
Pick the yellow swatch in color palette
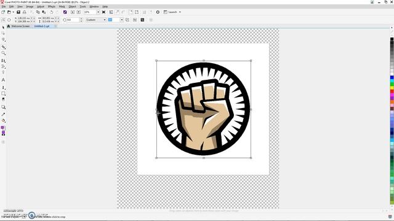pyautogui.click(x=392, y=88)
